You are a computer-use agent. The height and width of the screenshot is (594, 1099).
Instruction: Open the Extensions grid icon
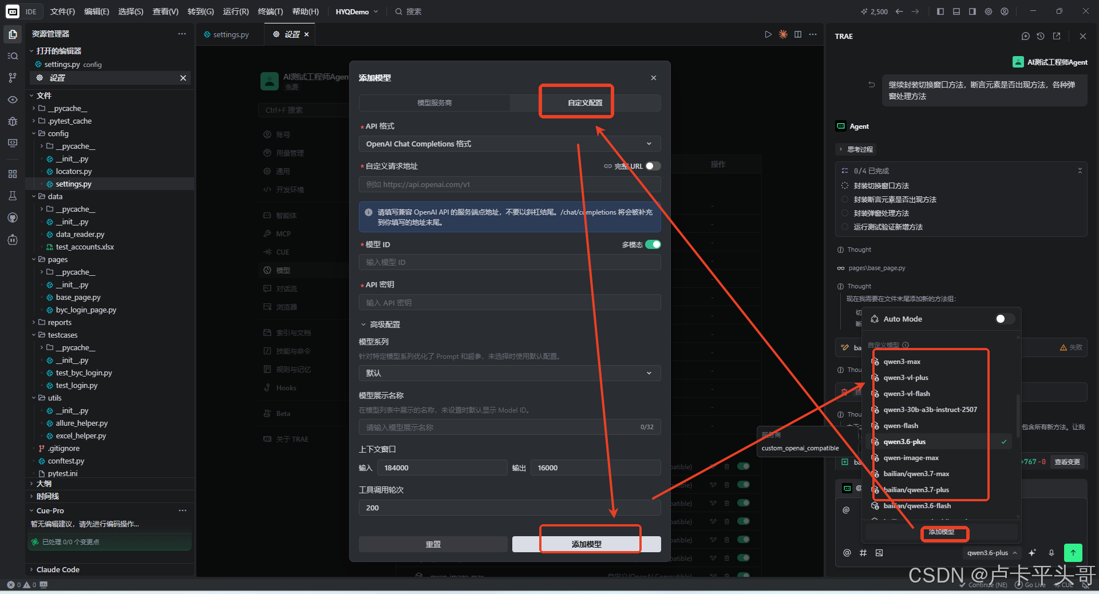(13, 174)
